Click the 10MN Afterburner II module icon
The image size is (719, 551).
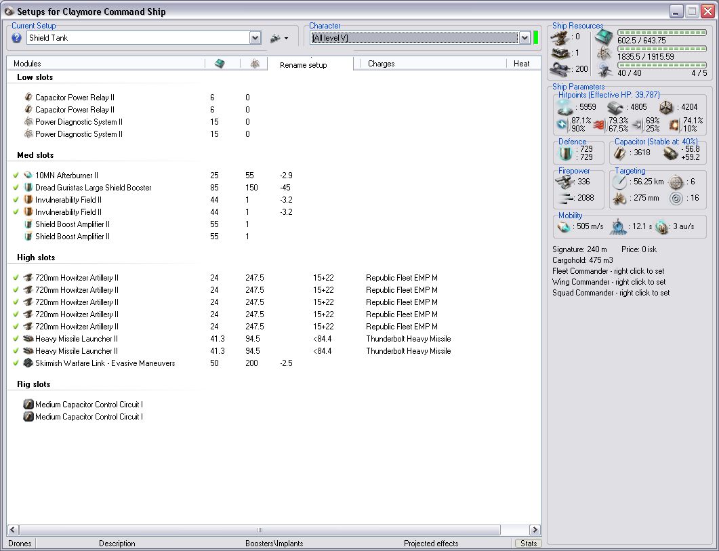coord(28,176)
